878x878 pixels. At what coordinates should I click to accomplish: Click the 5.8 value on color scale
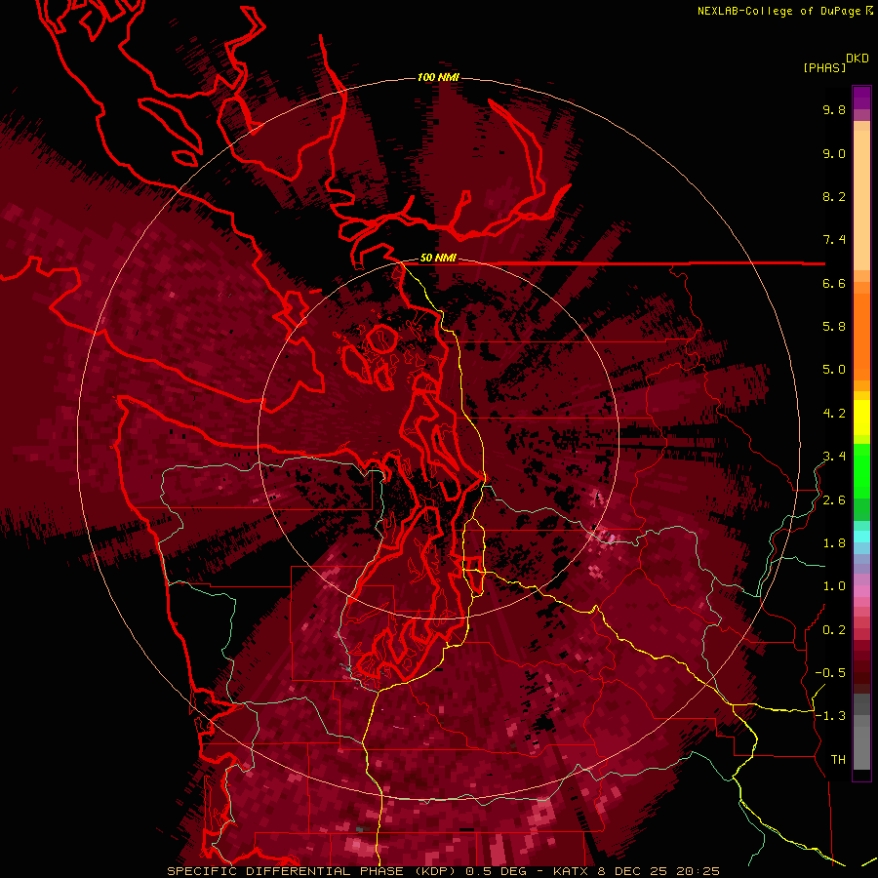(834, 327)
